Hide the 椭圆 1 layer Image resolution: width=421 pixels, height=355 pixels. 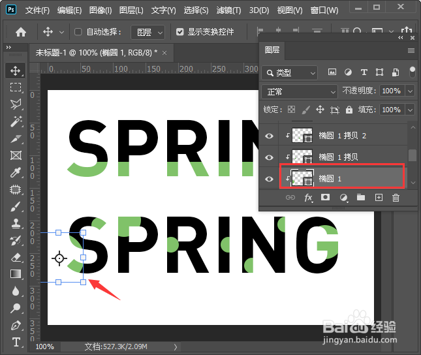tap(269, 179)
